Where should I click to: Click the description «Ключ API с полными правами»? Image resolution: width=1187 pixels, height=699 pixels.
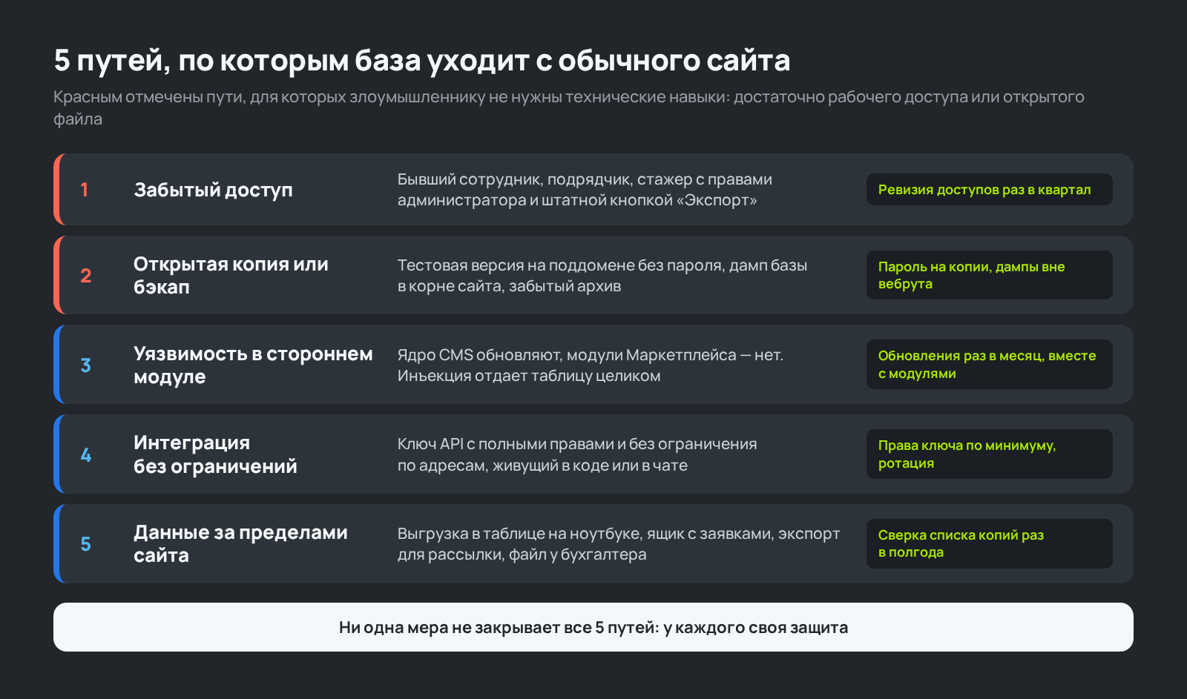coord(577,454)
